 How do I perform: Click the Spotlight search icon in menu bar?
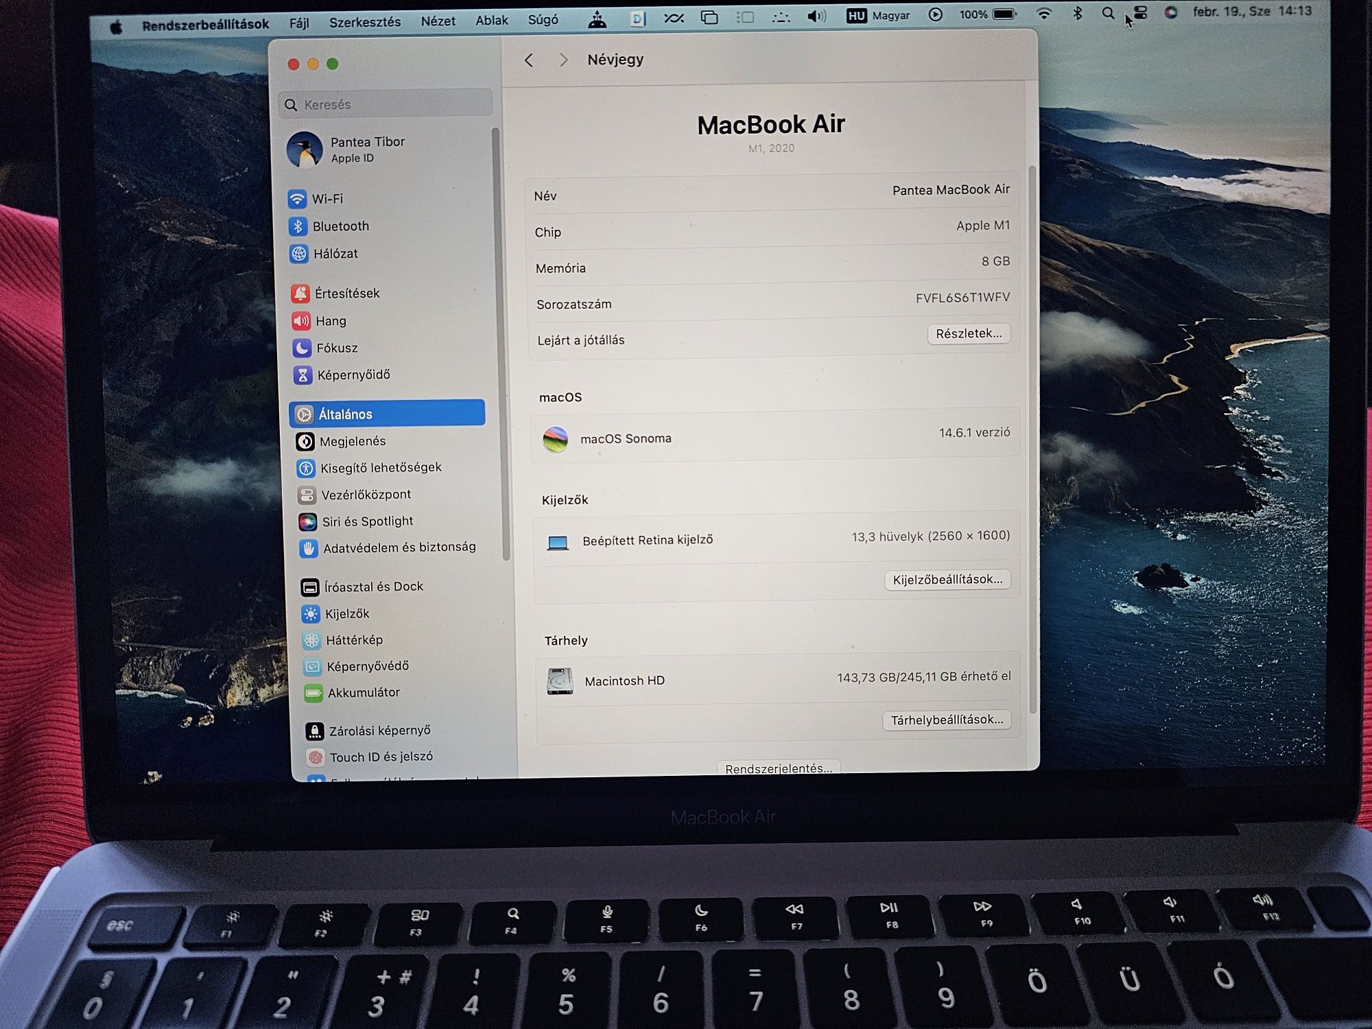(1108, 14)
